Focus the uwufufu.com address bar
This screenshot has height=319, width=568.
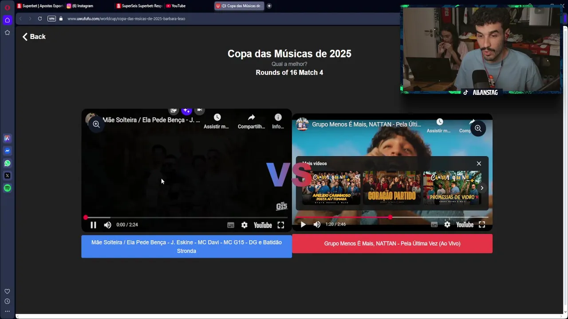click(x=231, y=19)
